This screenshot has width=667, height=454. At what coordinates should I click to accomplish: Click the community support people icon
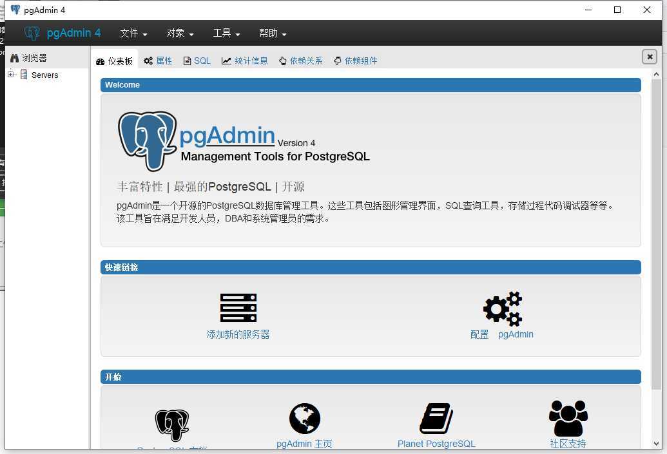click(568, 419)
